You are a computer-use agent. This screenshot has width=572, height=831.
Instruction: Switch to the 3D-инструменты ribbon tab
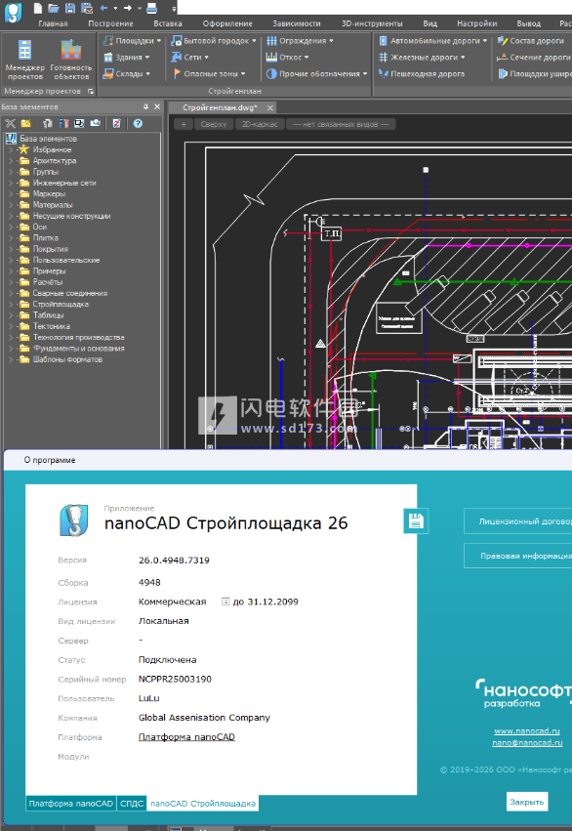pyautogui.click(x=372, y=23)
